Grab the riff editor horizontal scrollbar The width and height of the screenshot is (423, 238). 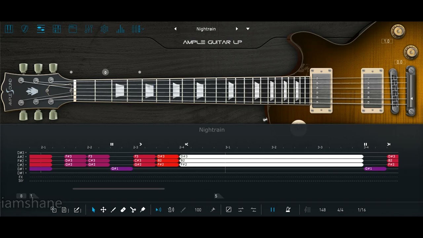coord(119,189)
